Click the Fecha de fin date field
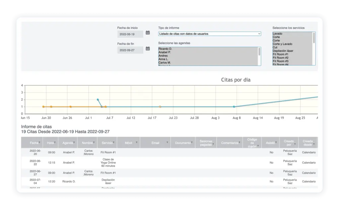 point(130,50)
